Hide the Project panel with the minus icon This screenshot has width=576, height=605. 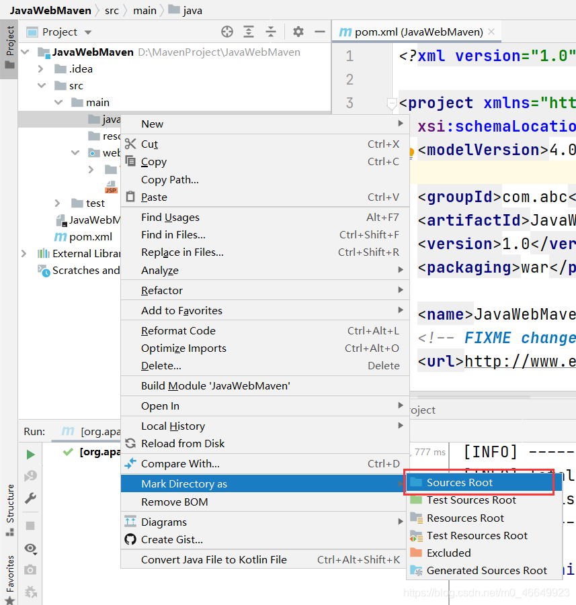[320, 32]
